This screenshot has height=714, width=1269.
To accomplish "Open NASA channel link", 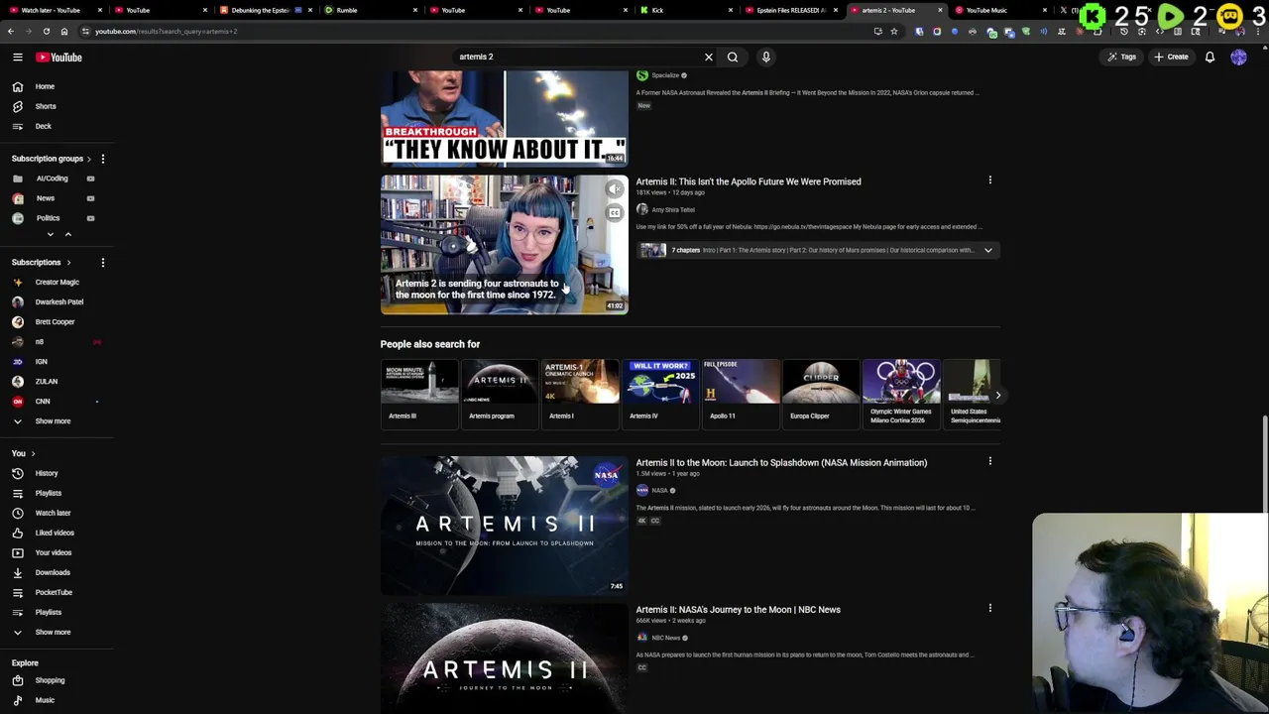I will 659,490.
